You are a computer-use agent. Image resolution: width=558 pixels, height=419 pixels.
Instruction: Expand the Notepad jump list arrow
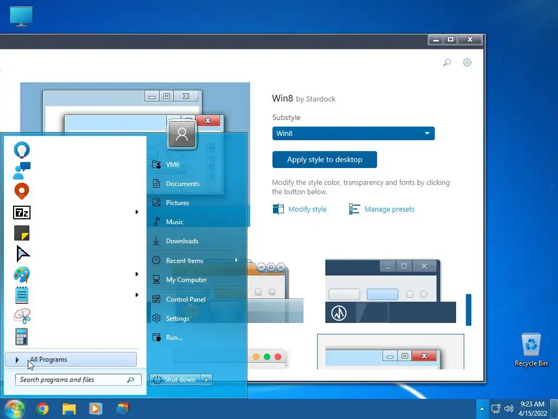tap(137, 295)
